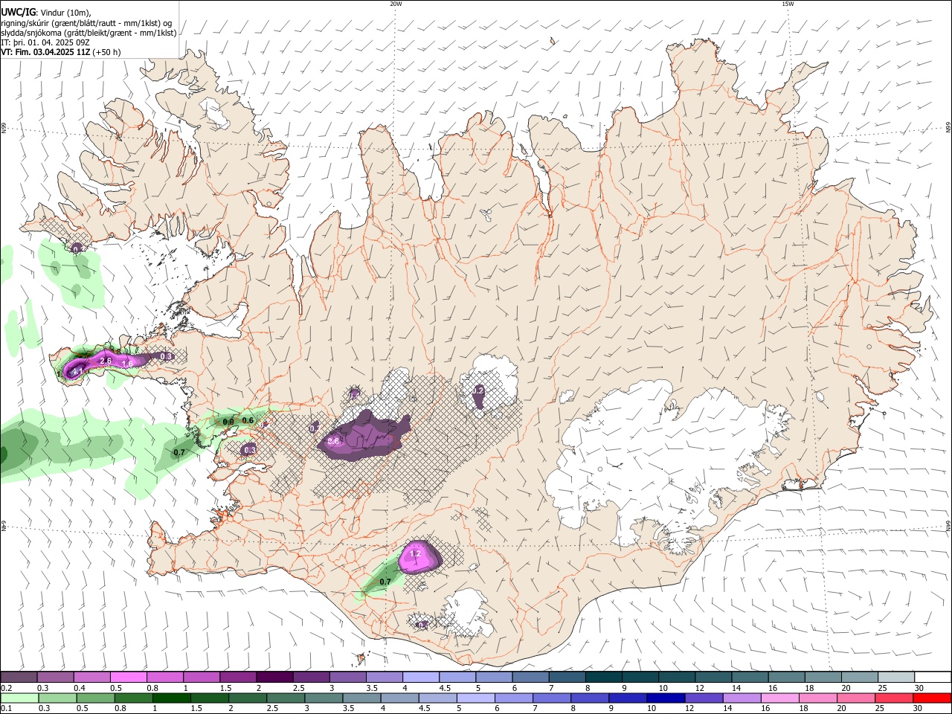Select the mauve 0.3 swatch, top legend
The height and width of the screenshot is (714, 952).
55,677
